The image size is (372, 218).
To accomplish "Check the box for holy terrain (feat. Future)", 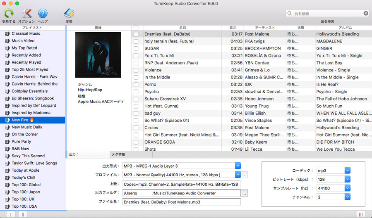I will 136,41.
